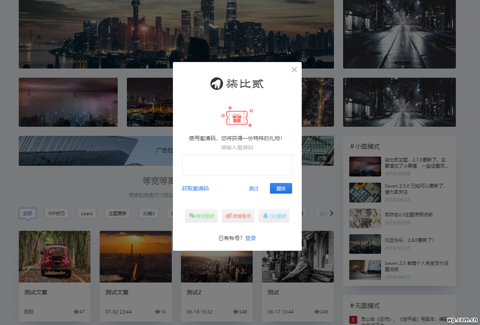Click the eye icon beside 1k views
480x325 pixels.
(158, 312)
